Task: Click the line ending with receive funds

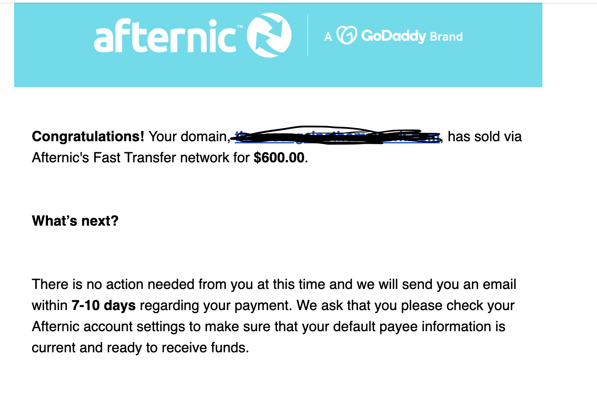Action: pyautogui.click(x=140, y=347)
